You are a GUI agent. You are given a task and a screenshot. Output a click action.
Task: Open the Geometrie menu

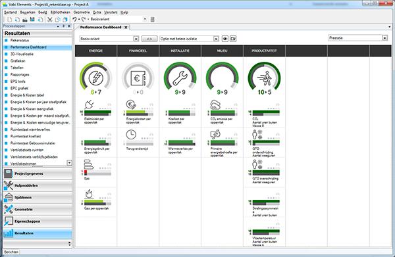pyautogui.click(x=82, y=12)
